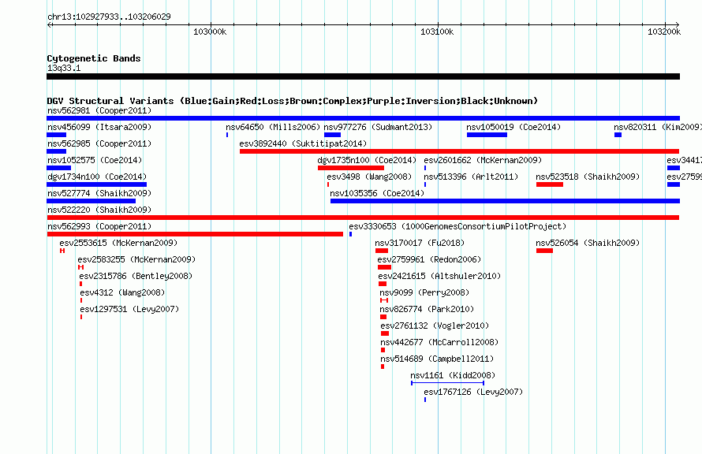Open esv2761132 (Vogler2010) variant
This screenshot has width=702, height=454.
click(435, 326)
